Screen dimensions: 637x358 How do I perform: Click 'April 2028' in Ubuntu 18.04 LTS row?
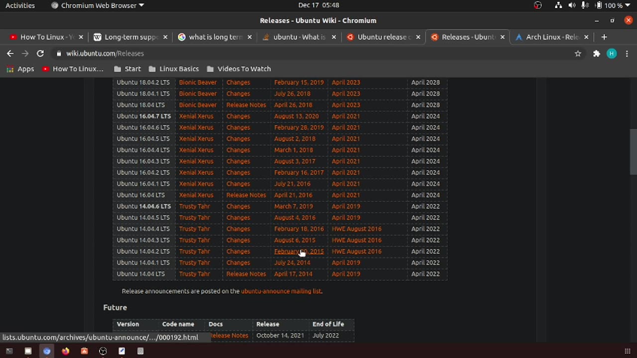[x=425, y=105]
